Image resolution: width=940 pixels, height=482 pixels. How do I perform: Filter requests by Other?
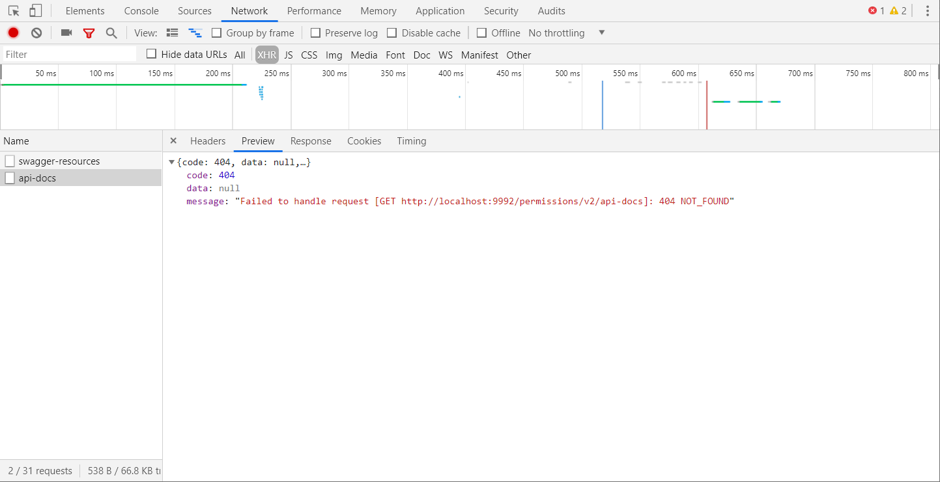click(519, 55)
